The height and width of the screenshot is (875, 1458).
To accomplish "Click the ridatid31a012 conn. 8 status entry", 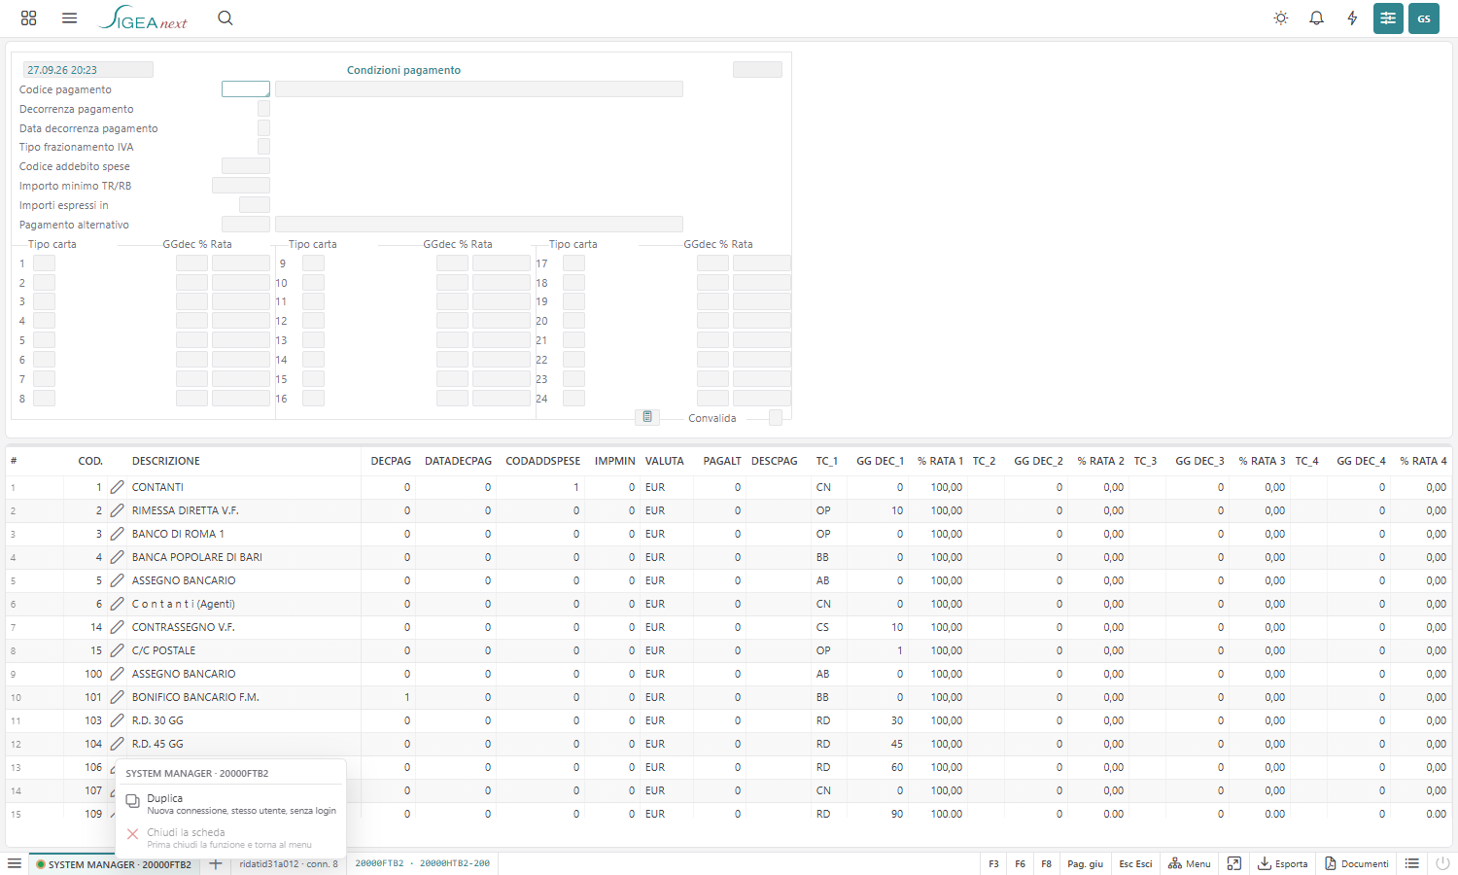I will pyautogui.click(x=289, y=863).
